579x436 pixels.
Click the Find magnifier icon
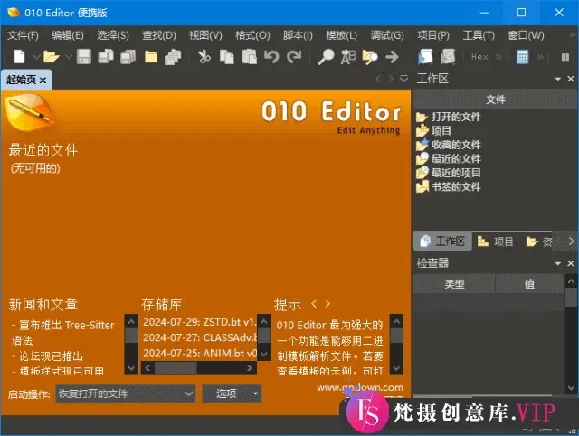coord(326,57)
